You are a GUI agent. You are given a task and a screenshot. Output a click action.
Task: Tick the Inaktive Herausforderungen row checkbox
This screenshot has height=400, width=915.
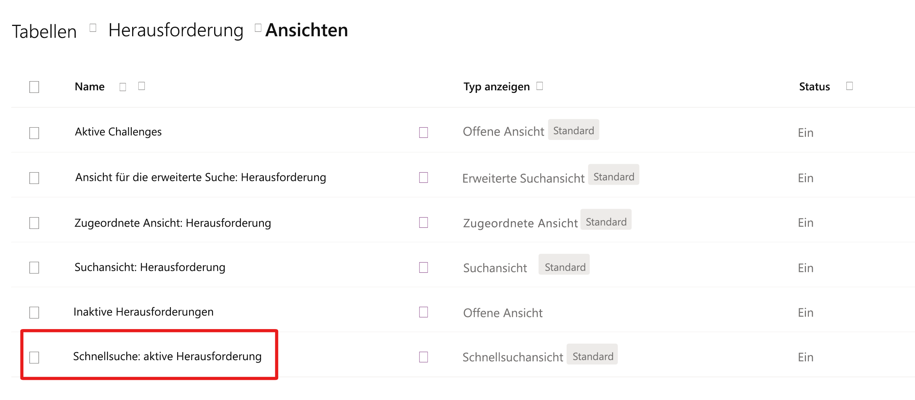pyautogui.click(x=34, y=312)
